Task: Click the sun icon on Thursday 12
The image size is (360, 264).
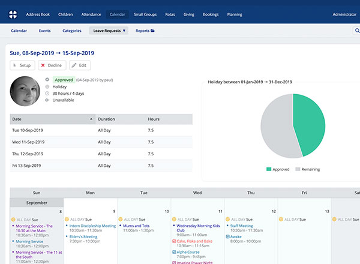Action: pos(228,219)
